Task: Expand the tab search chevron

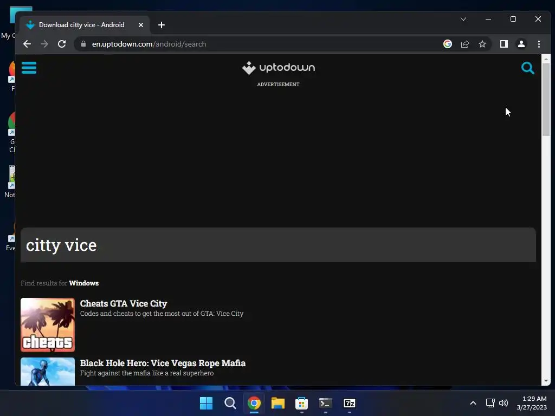Action: (x=463, y=19)
